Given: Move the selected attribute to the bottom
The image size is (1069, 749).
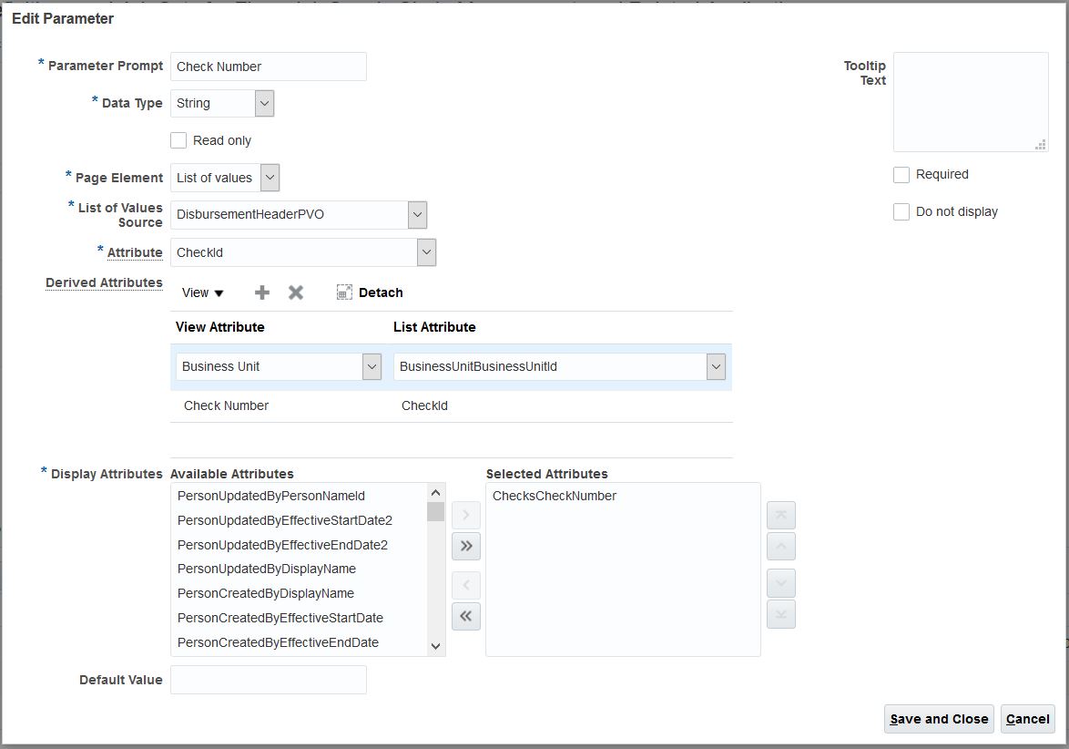Looking at the screenshot, I should (780, 614).
